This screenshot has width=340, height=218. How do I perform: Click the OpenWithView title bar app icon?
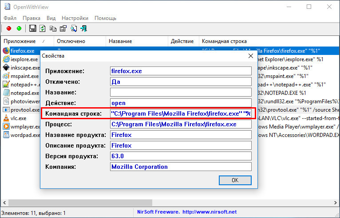tap(8, 7)
